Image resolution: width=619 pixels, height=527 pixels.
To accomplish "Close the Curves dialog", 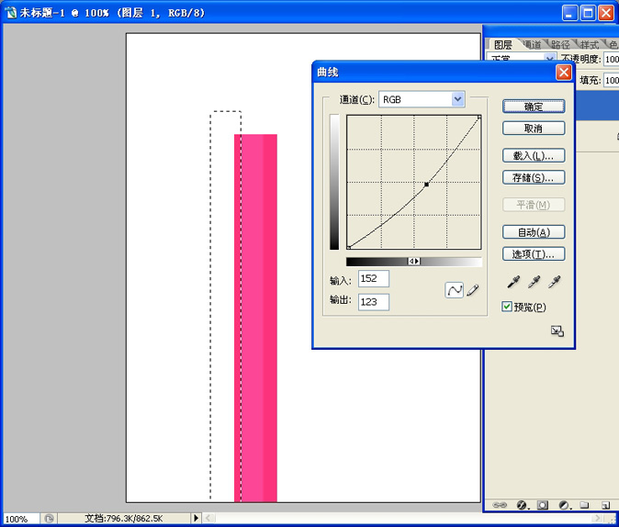I will (x=563, y=73).
